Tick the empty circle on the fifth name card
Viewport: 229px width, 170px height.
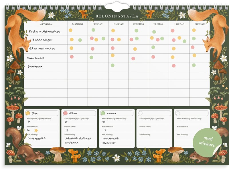pos(178,113)
